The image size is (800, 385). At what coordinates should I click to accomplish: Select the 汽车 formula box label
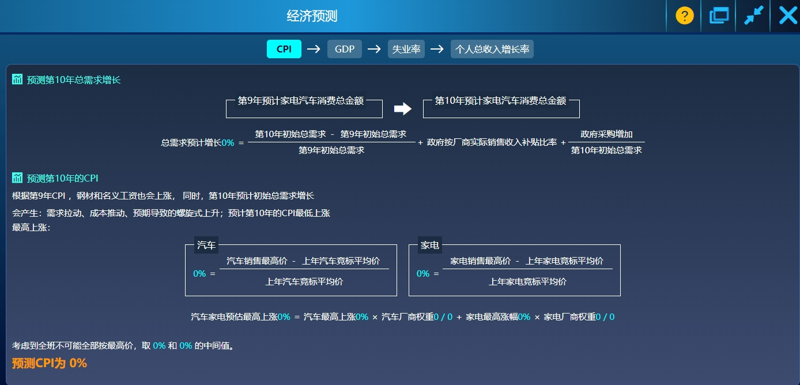(206, 245)
